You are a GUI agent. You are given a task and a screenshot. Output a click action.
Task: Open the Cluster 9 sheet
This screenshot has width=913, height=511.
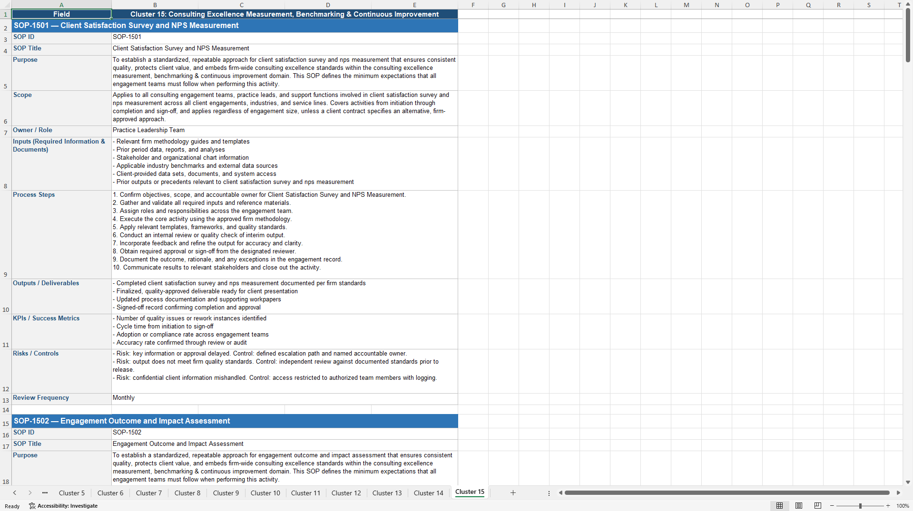coord(226,493)
